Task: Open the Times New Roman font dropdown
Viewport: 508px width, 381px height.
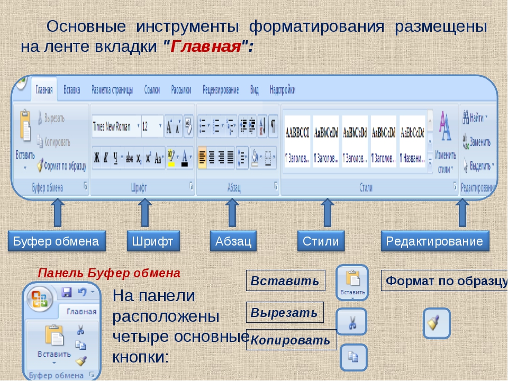Action: click(138, 126)
